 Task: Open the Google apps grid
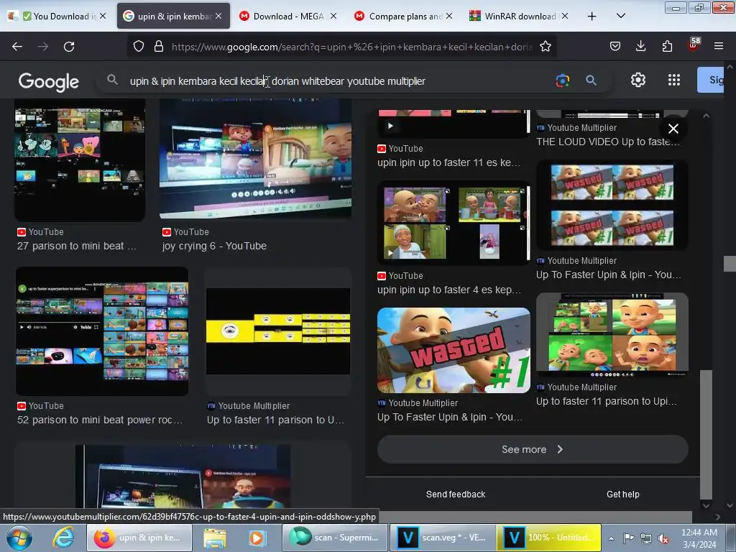coord(674,80)
